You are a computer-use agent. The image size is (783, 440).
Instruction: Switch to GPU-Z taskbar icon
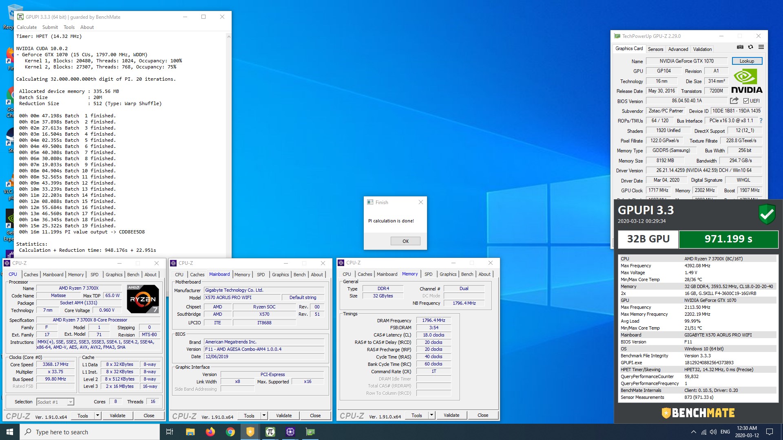pos(310,432)
